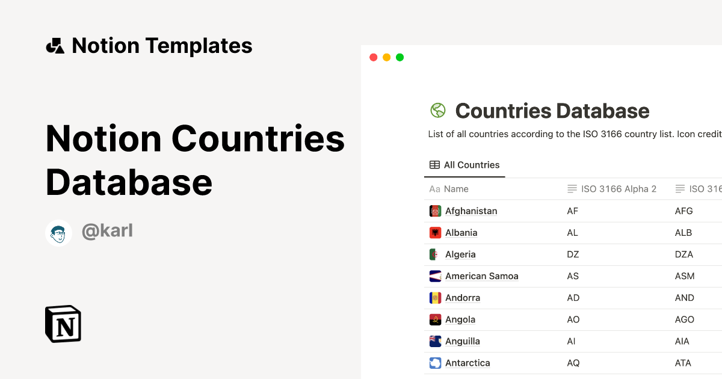The image size is (722, 379).
Task: Open the Antarctica page link
Action: coord(467,362)
